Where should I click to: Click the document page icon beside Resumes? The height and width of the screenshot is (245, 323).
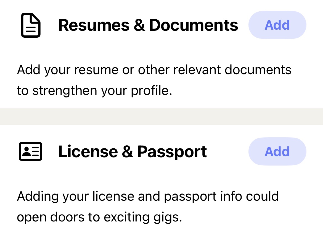(31, 25)
